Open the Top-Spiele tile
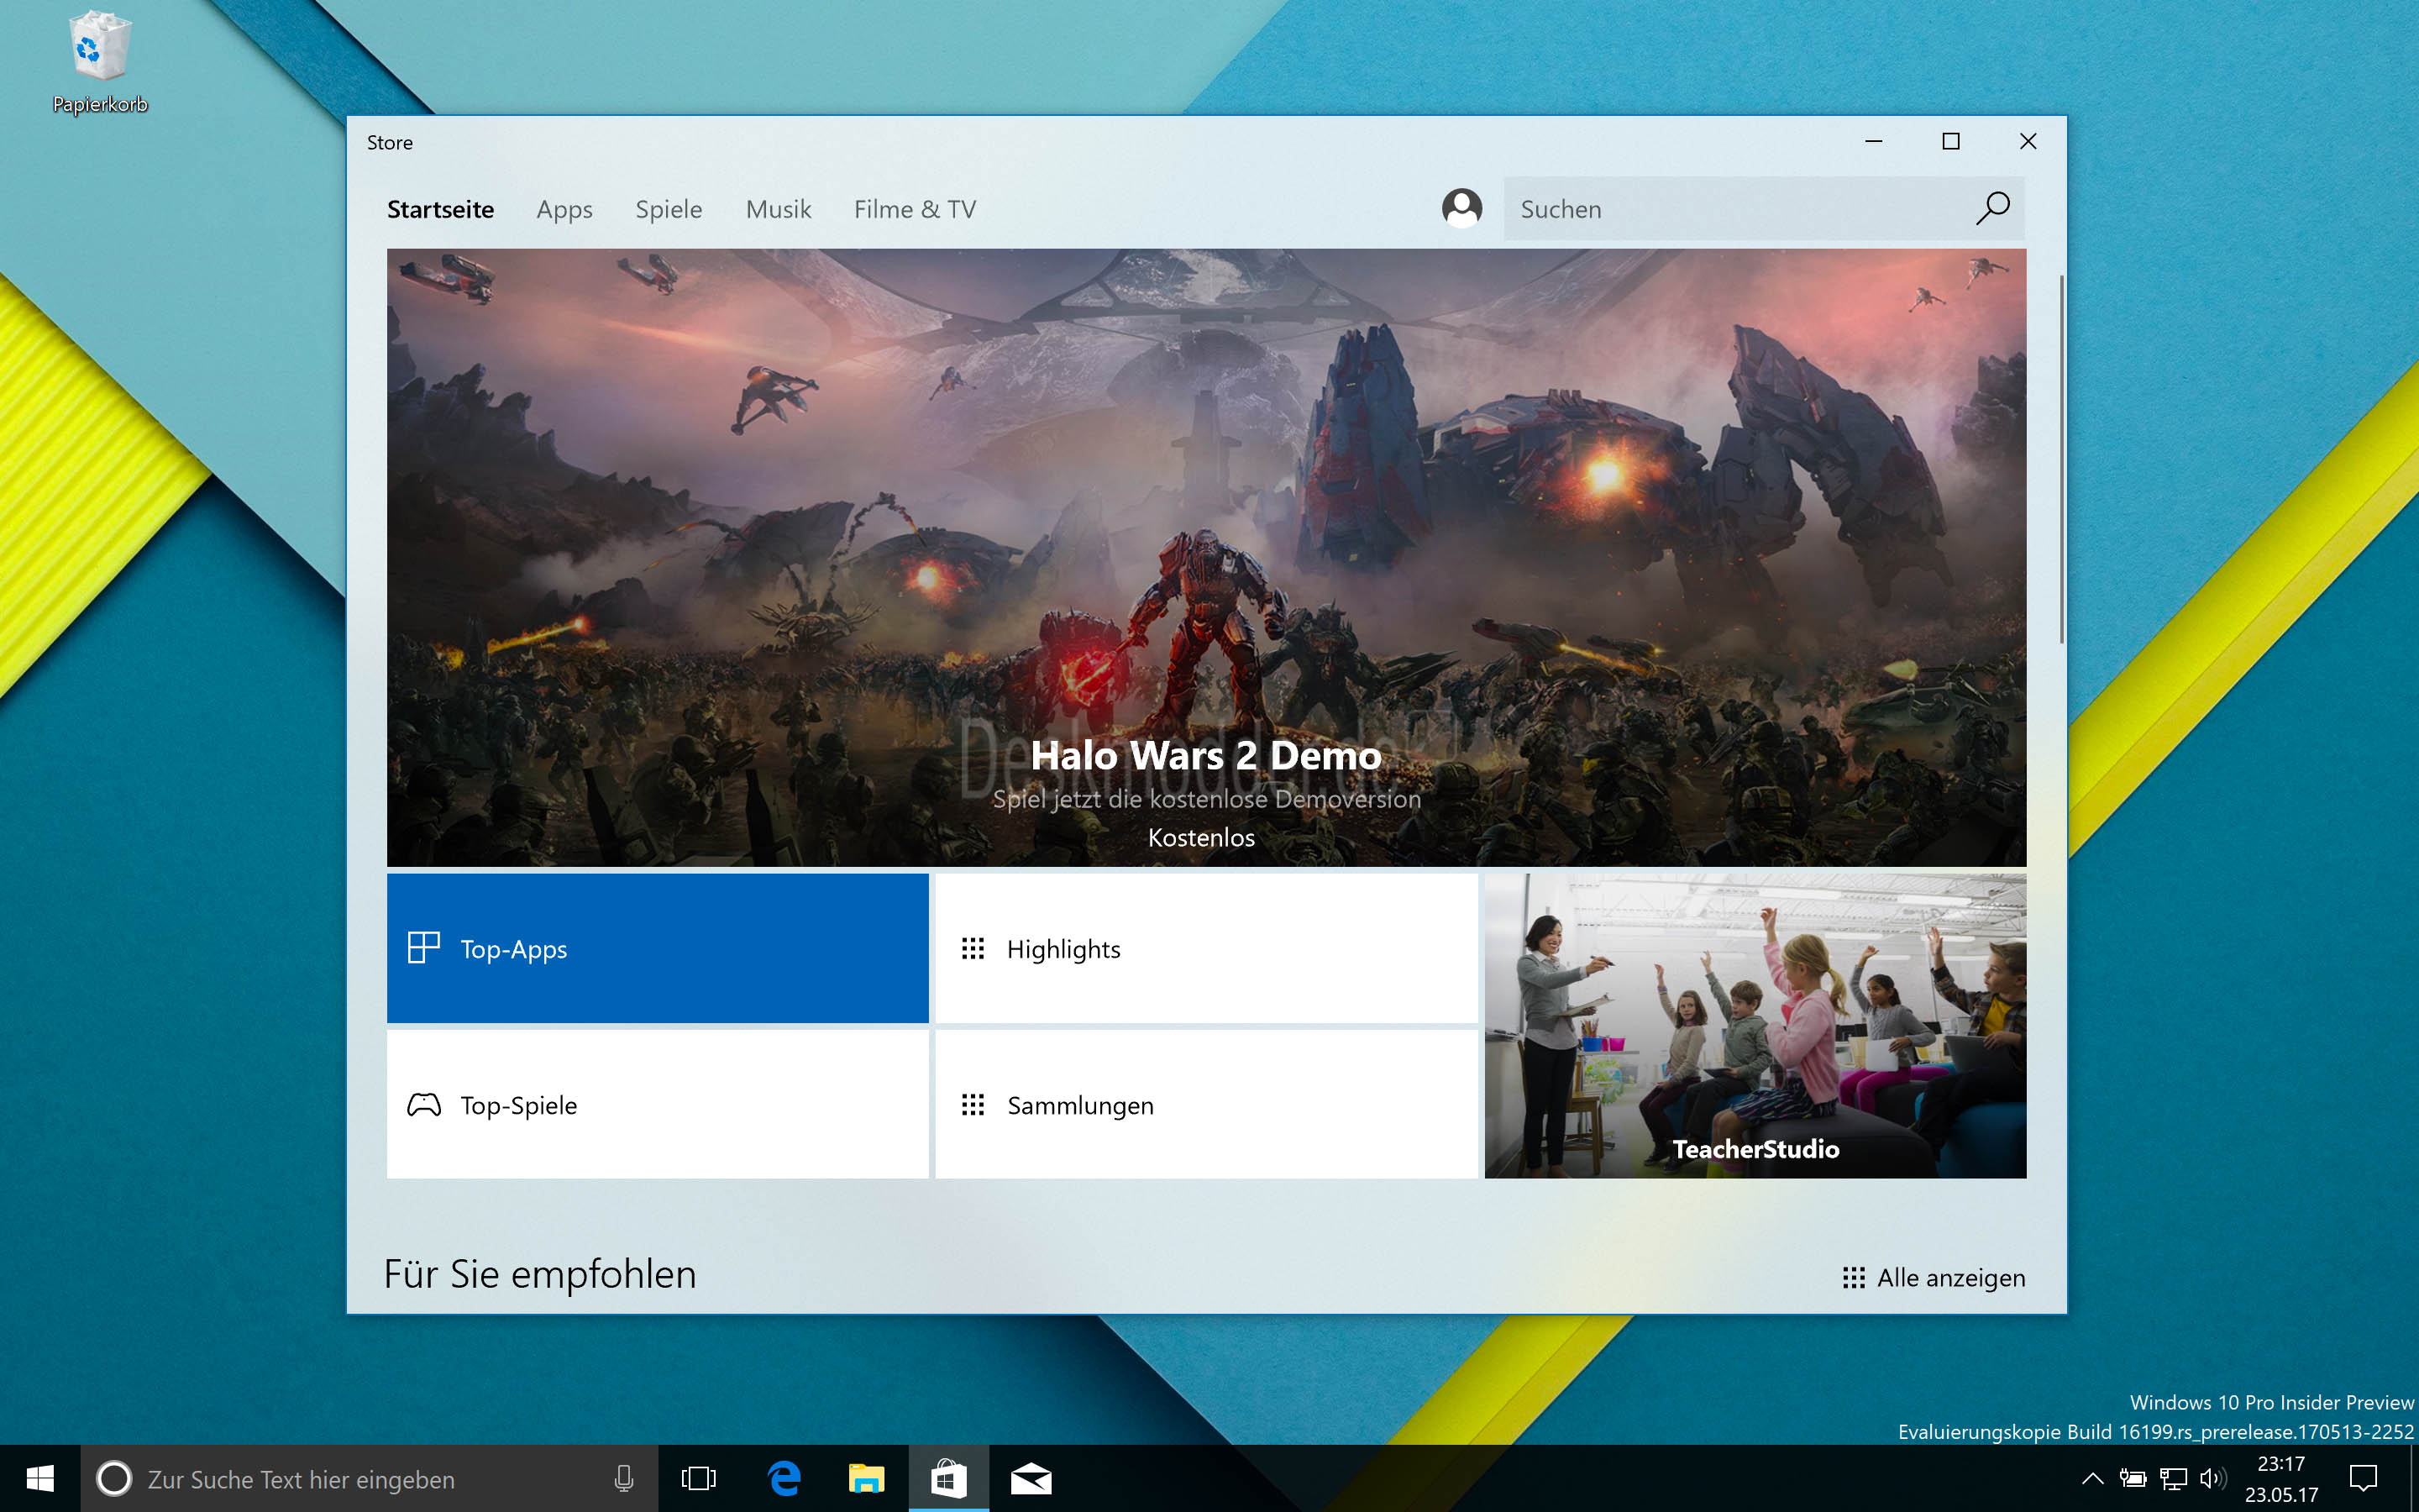 point(658,1104)
